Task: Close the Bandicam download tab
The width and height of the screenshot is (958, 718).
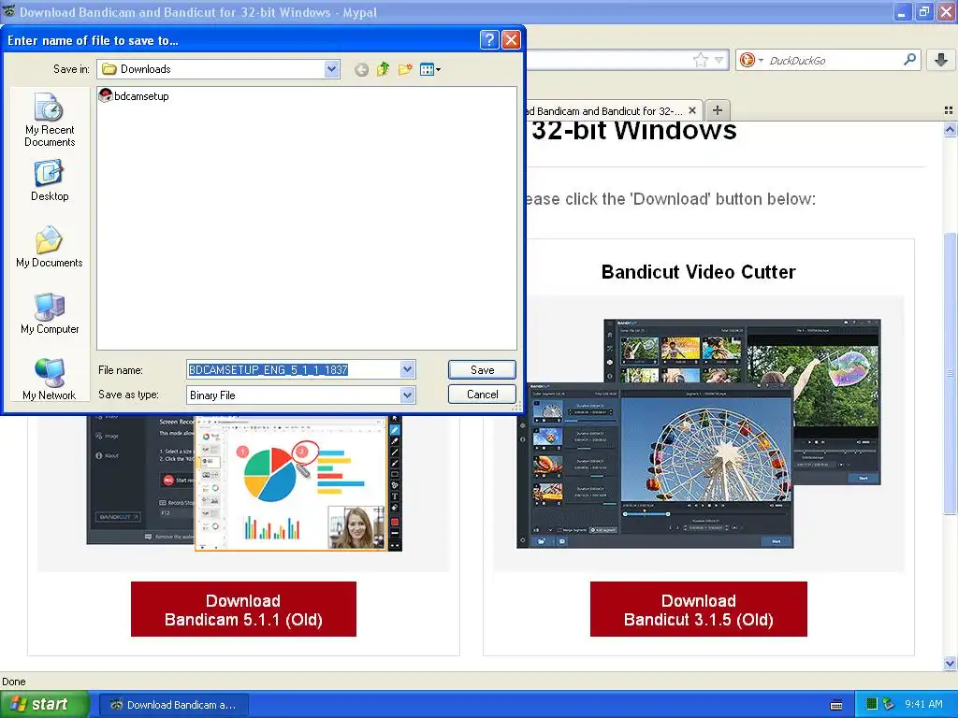Action: pos(692,110)
